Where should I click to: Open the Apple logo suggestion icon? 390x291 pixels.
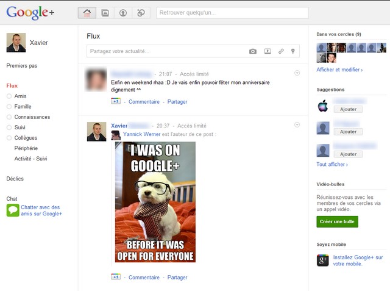(x=323, y=106)
